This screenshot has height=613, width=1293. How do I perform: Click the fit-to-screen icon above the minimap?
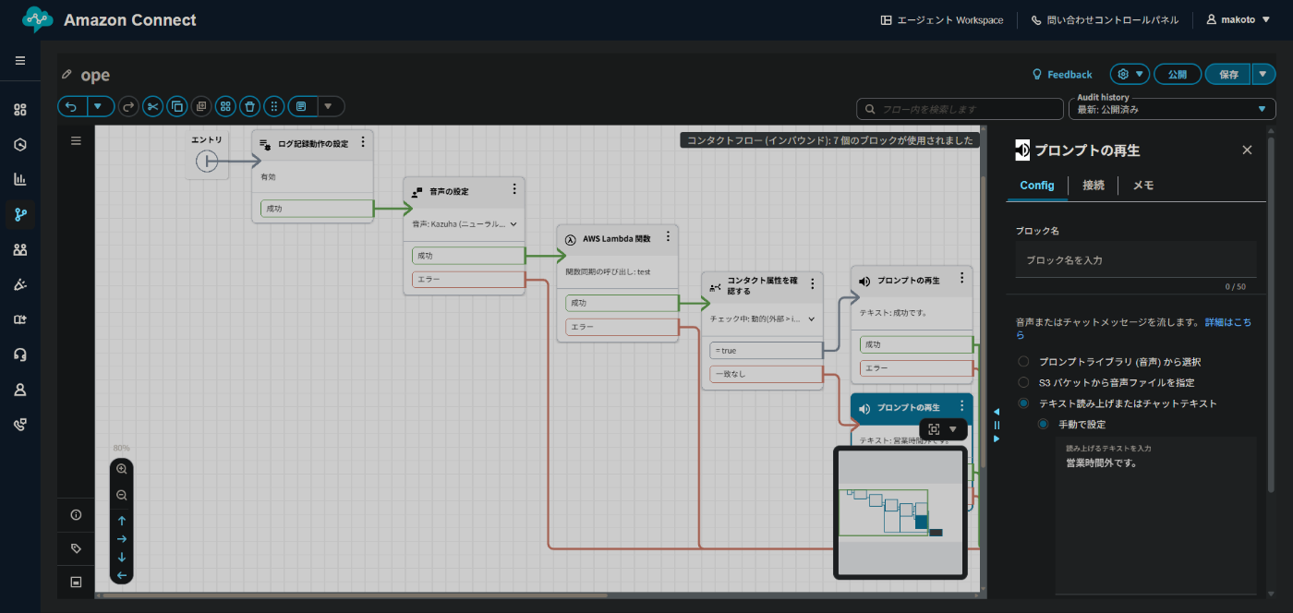tap(934, 429)
